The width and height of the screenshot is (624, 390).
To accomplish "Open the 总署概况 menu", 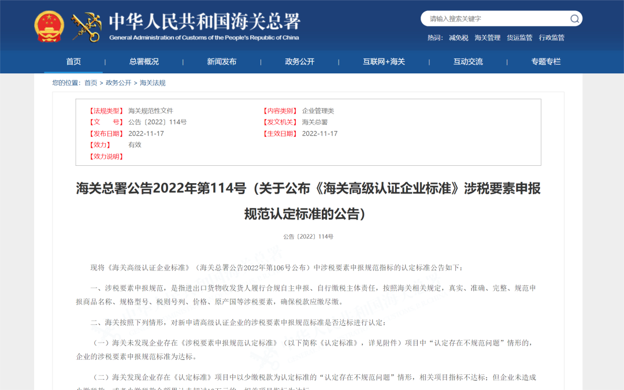I will (144, 62).
